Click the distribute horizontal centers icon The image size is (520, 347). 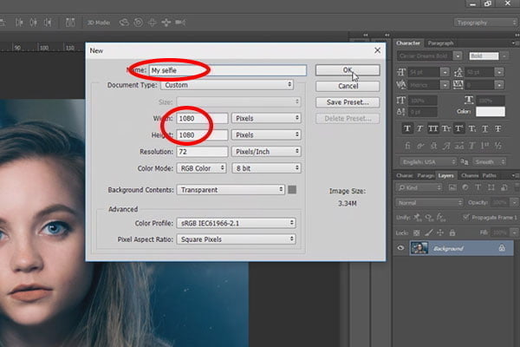coord(33,23)
